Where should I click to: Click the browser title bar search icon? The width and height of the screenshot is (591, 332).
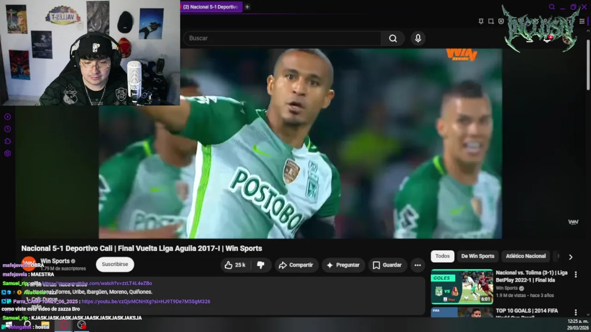552,7
